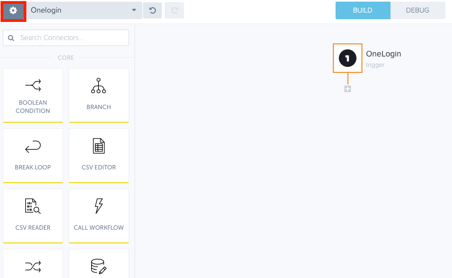452x278 pixels.
Task: Focus the Search Connectors field
Action: click(x=66, y=38)
